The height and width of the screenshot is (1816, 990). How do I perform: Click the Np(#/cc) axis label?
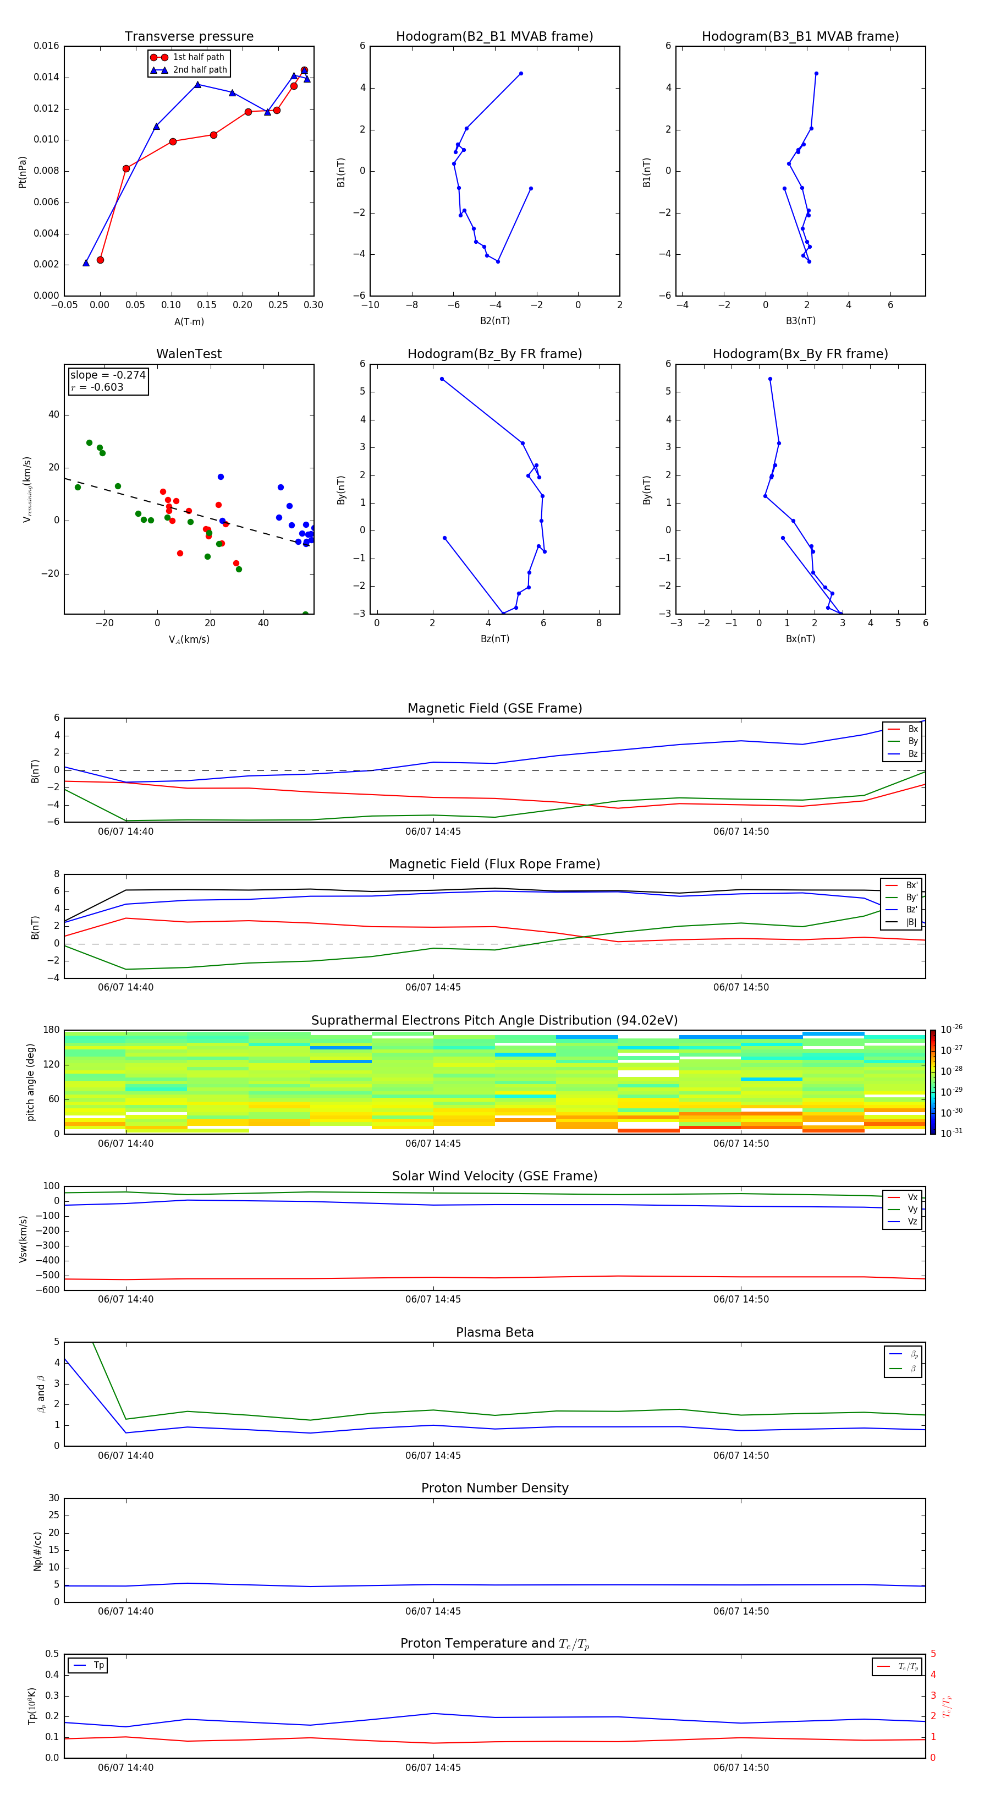pos(37,1551)
